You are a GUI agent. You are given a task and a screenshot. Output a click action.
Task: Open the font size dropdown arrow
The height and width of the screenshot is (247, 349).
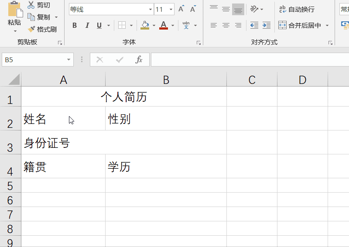(171, 9)
